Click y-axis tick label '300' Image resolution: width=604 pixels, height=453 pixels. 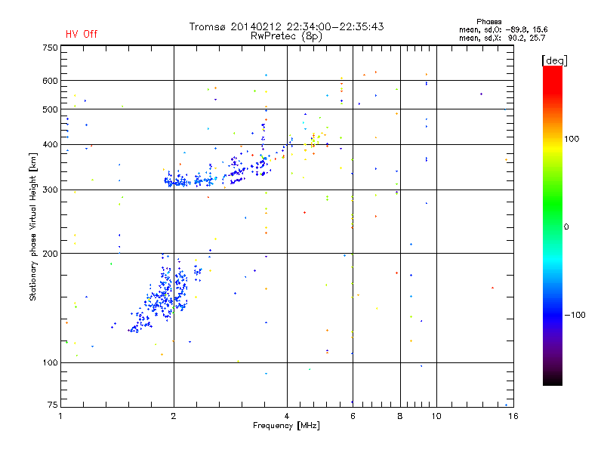coord(50,190)
